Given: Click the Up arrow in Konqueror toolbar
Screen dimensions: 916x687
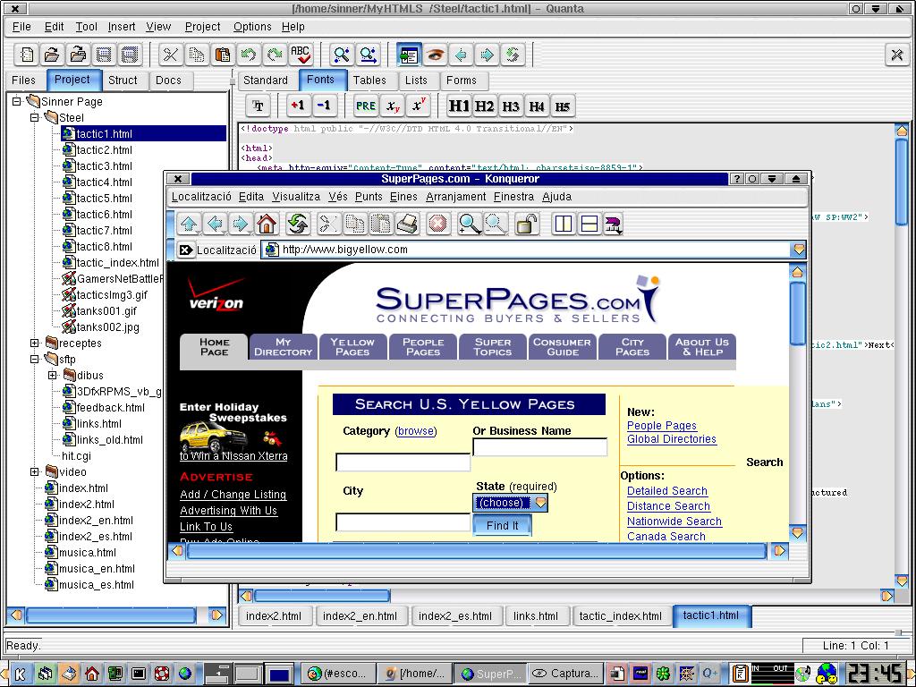Looking at the screenshot, I should [x=189, y=224].
